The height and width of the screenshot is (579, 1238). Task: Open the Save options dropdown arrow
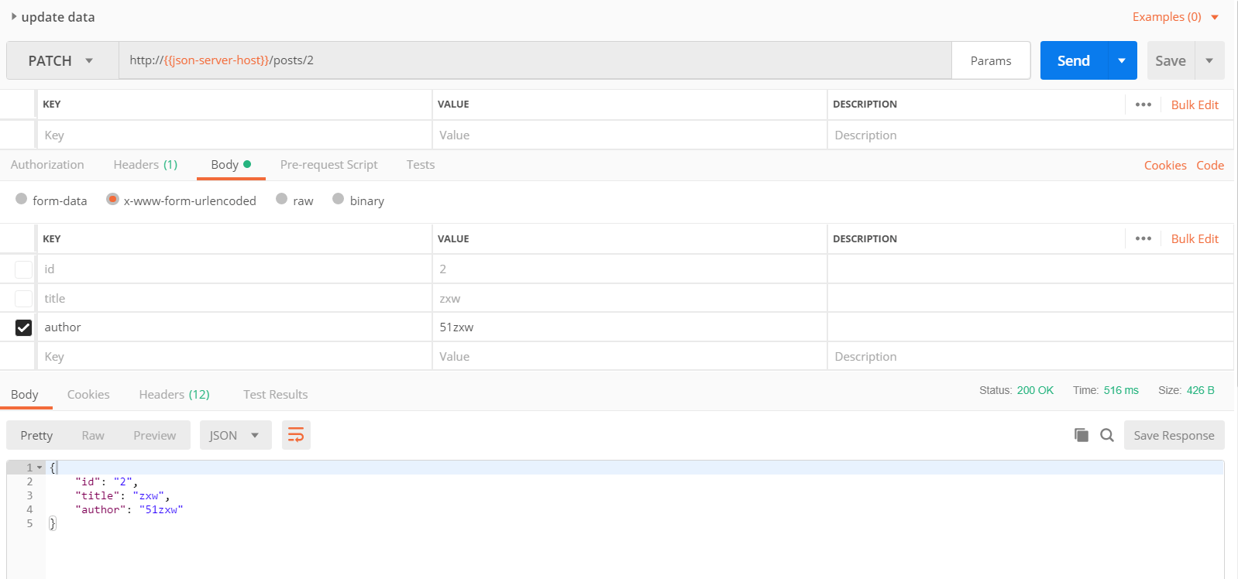pyautogui.click(x=1209, y=60)
